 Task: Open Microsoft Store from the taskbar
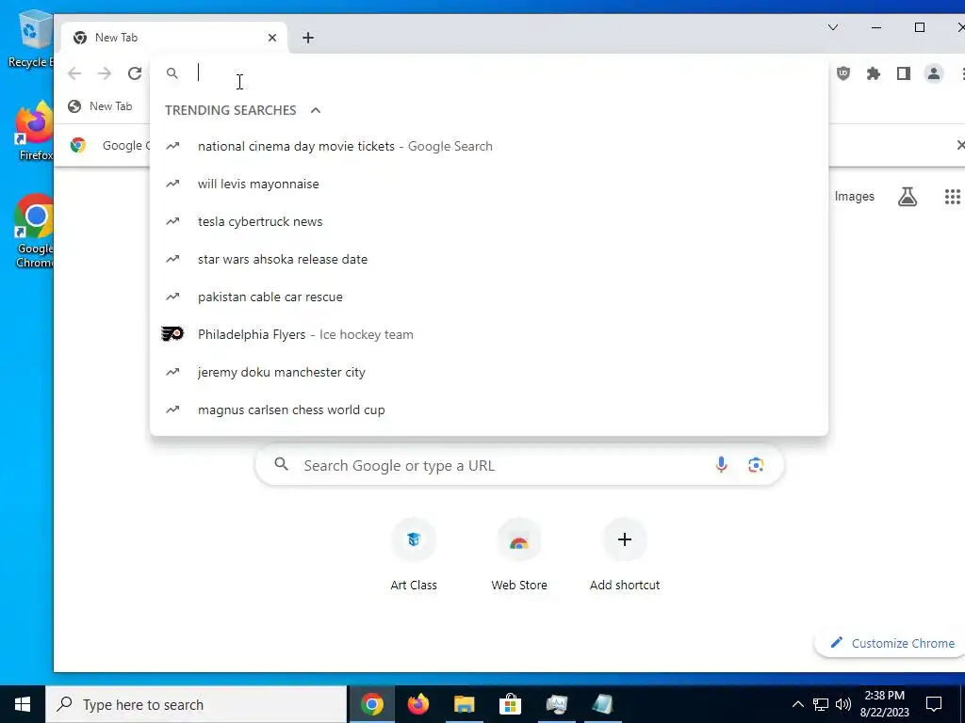pos(510,704)
